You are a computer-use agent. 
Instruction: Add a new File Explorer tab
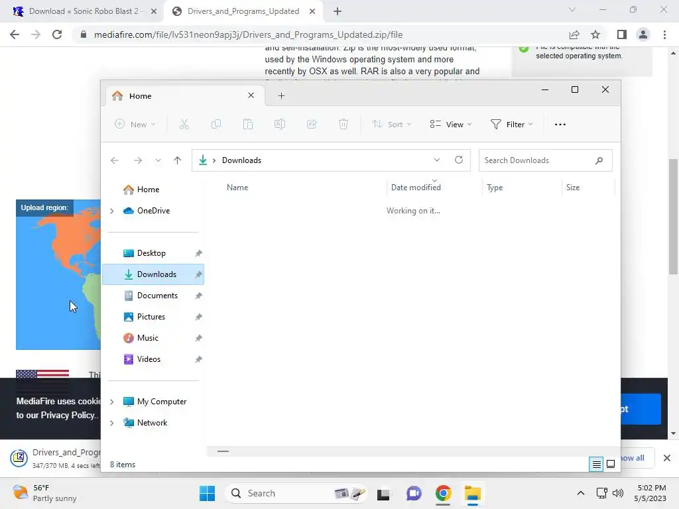pos(281,95)
